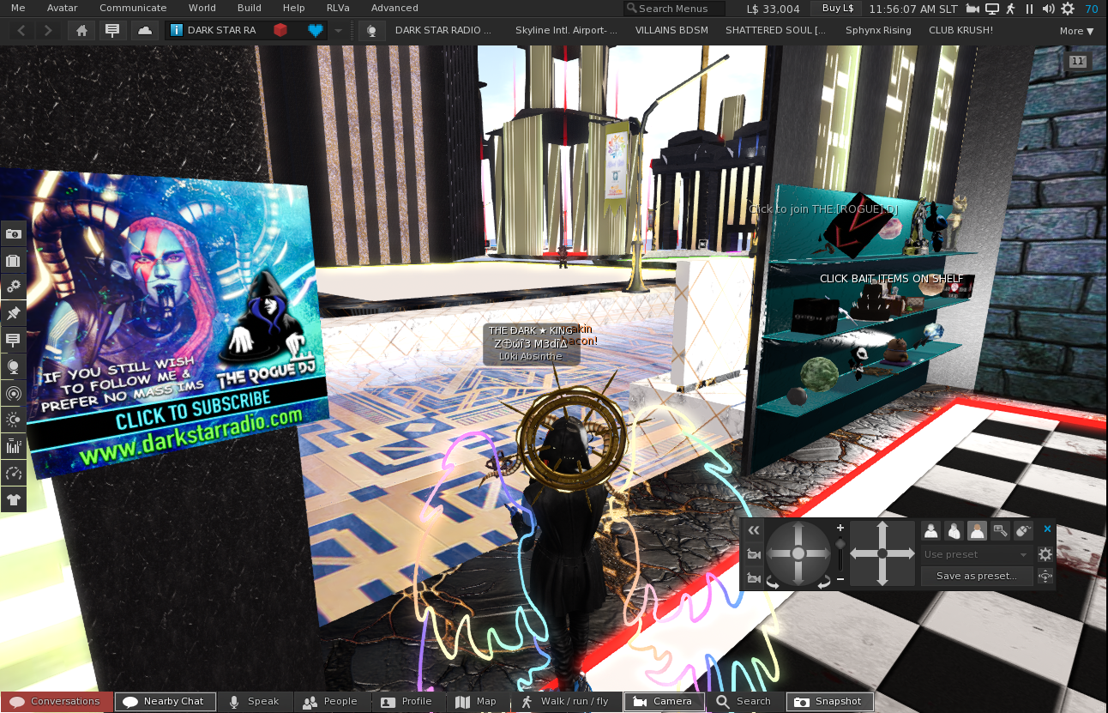Viewport: 1108px width, 713px height.
Task: Open camera settings gear in camera panel
Action: (1045, 554)
